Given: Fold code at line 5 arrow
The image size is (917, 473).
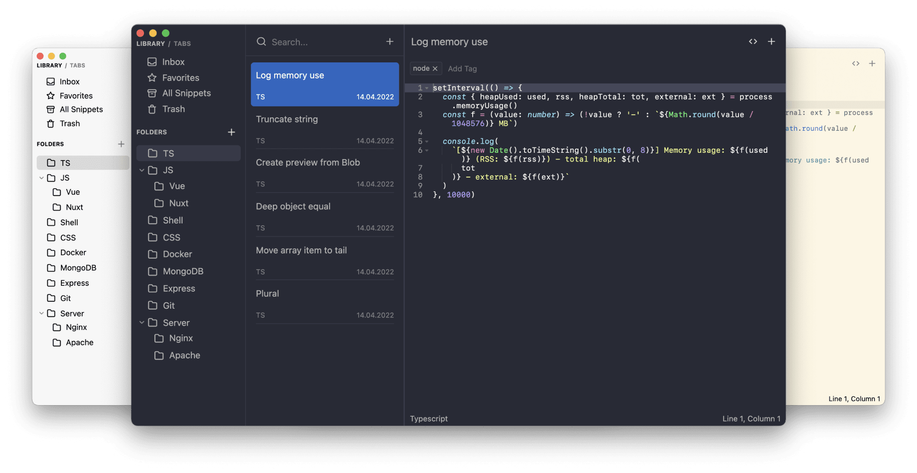Looking at the screenshot, I should [x=427, y=142].
